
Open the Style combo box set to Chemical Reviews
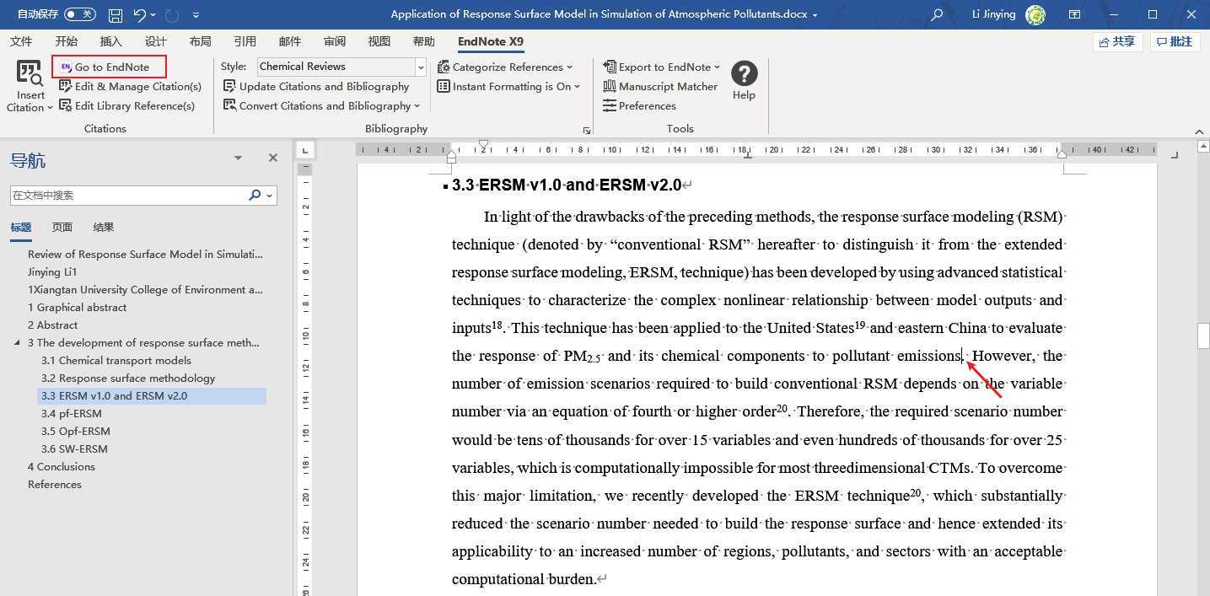pos(341,67)
